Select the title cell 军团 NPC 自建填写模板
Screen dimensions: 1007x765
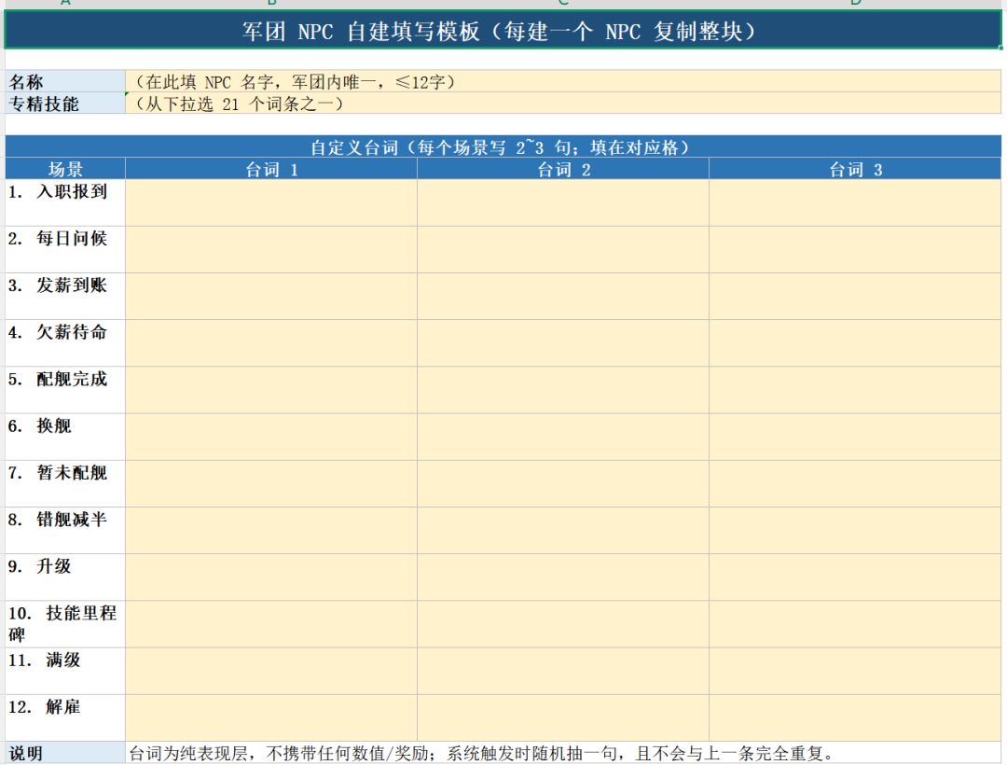[503, 30]
